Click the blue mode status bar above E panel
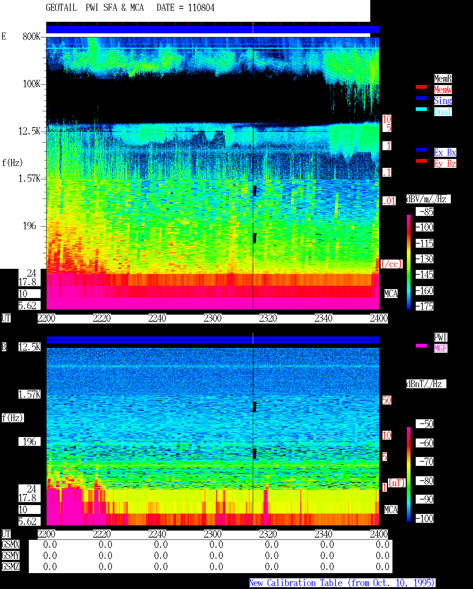The image size is (473, 589). click(212, 29)
